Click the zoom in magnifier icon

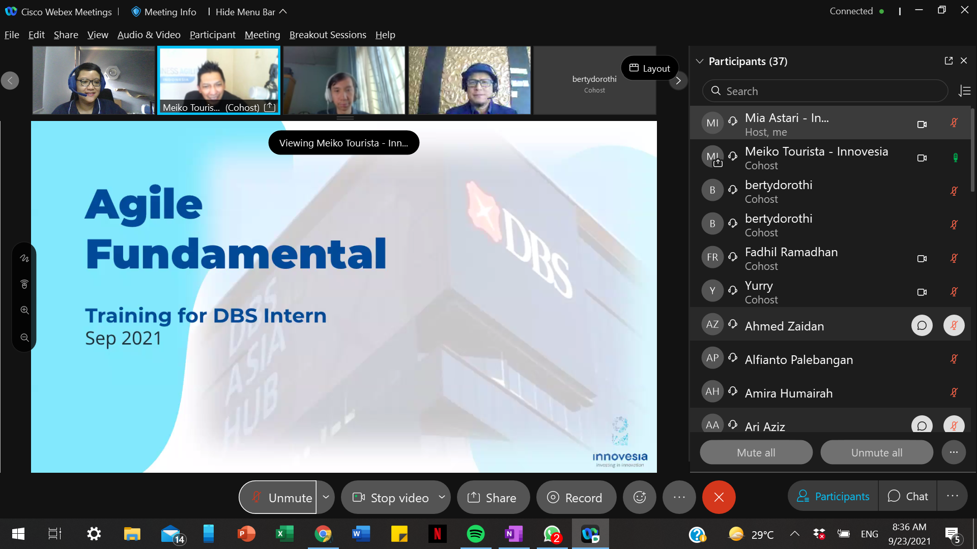(24, 310)
